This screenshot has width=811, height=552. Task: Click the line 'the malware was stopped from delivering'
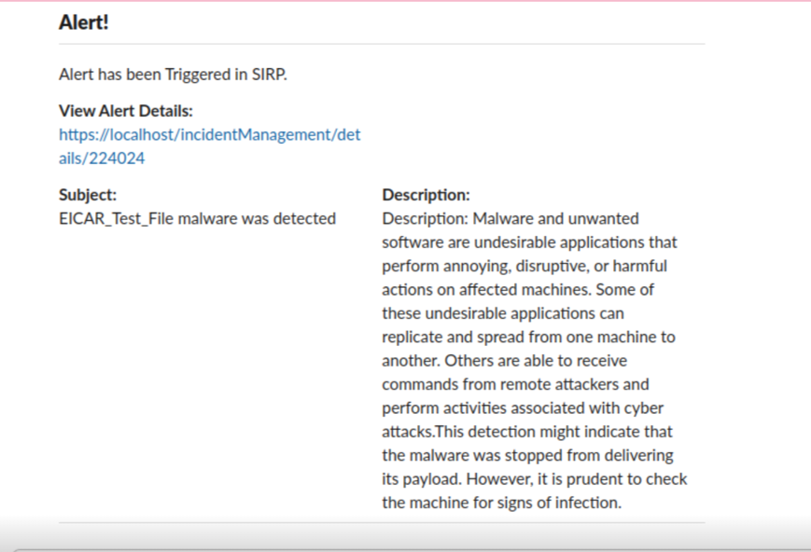[x=527, y=455]
